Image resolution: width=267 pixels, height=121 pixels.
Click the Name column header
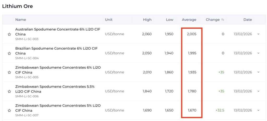click(21, 20)
